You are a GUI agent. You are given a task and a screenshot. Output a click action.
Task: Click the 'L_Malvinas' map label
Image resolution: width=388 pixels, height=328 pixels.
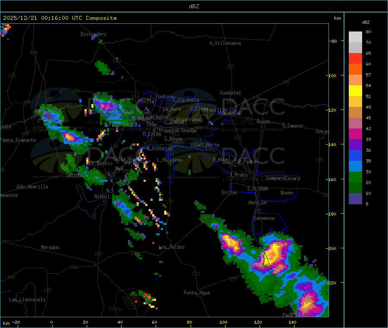tap(170, 160)
